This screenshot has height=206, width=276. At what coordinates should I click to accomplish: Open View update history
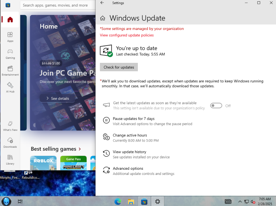129,152
